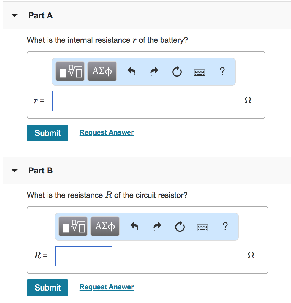Open Greek symbols palette in Part A
This screenshot has height=303, width=291.
102,71
